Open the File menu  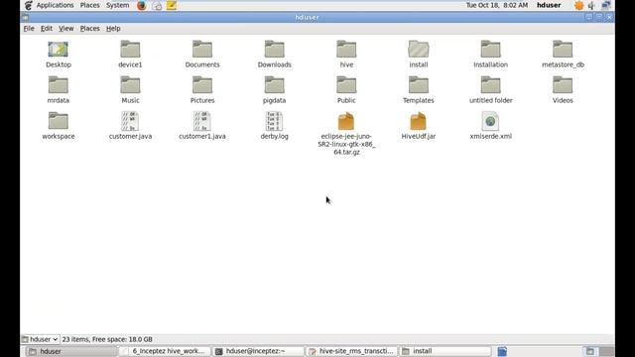[29, 29]
